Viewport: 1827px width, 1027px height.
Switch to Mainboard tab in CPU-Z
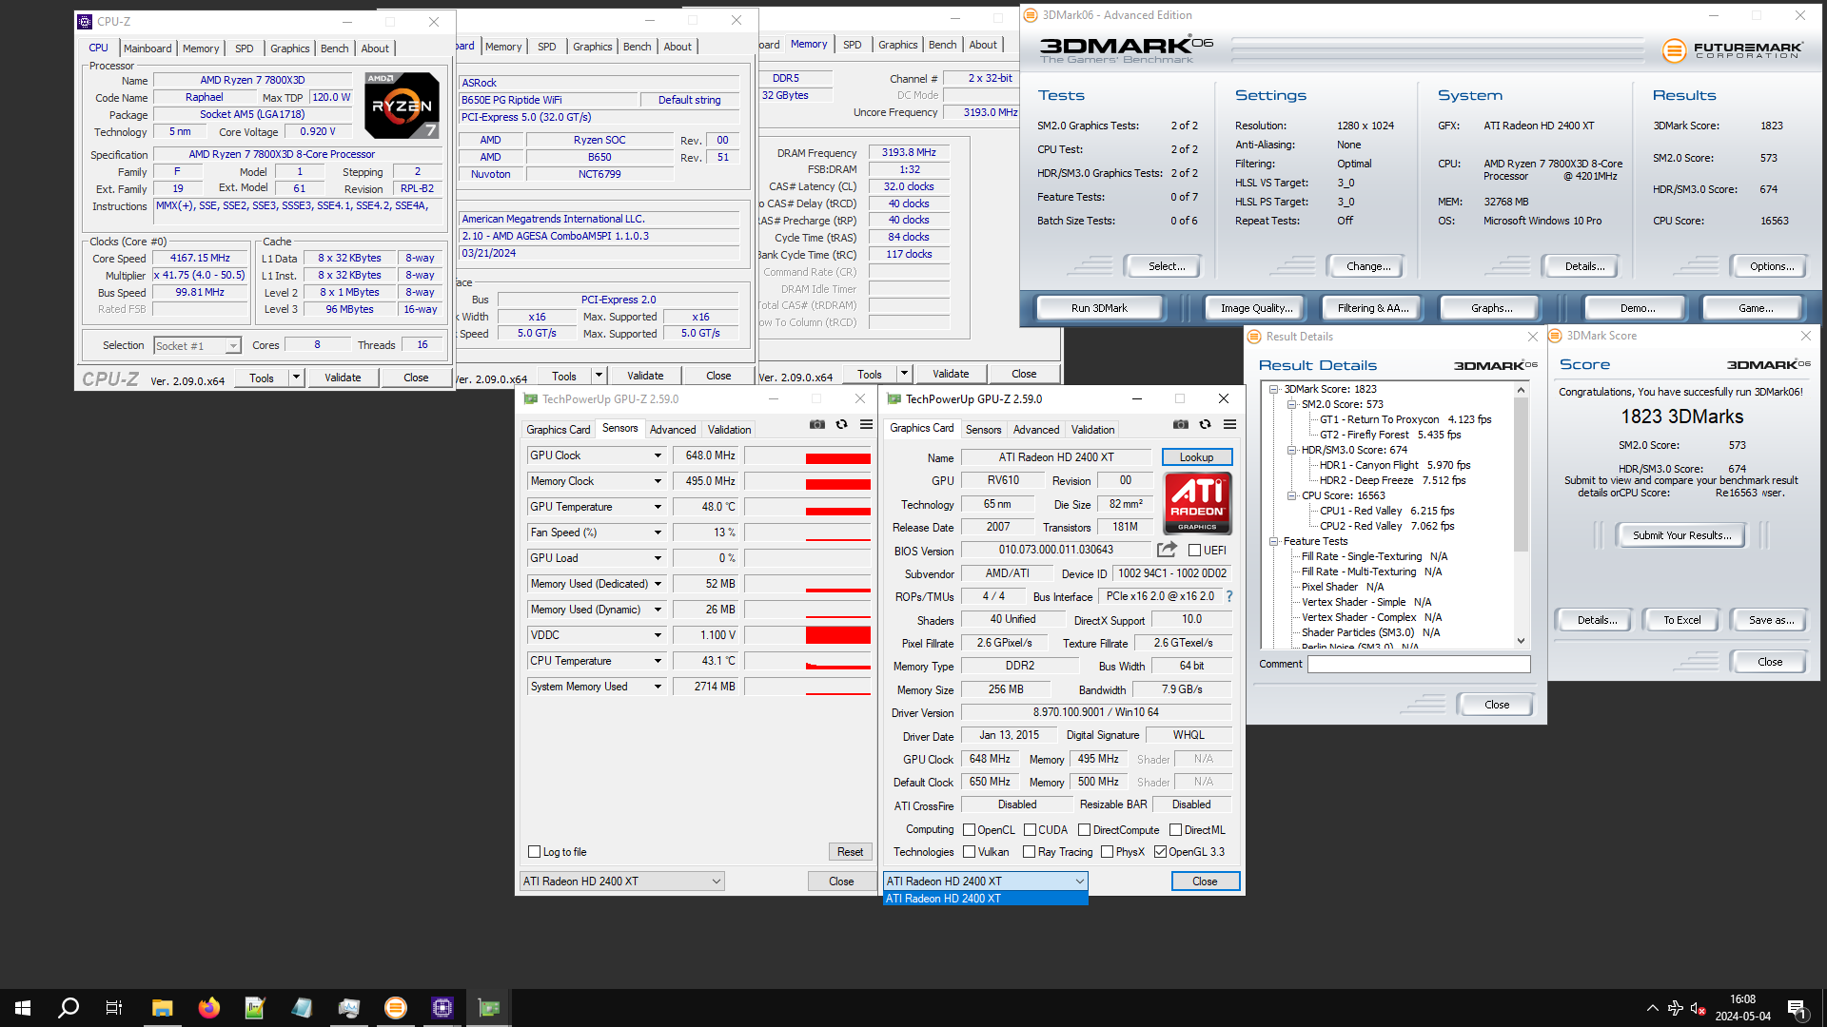coord(147,48)
